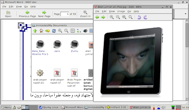Click show desktop icon on taskbar
The image size is (189, 110).
click(14, 107)
